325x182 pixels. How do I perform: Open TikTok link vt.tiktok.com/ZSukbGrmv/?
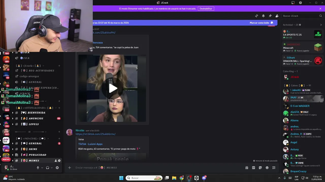click(95, 134)
